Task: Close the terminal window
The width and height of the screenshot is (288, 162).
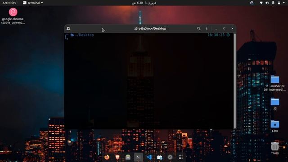Action: coord(232,28)
